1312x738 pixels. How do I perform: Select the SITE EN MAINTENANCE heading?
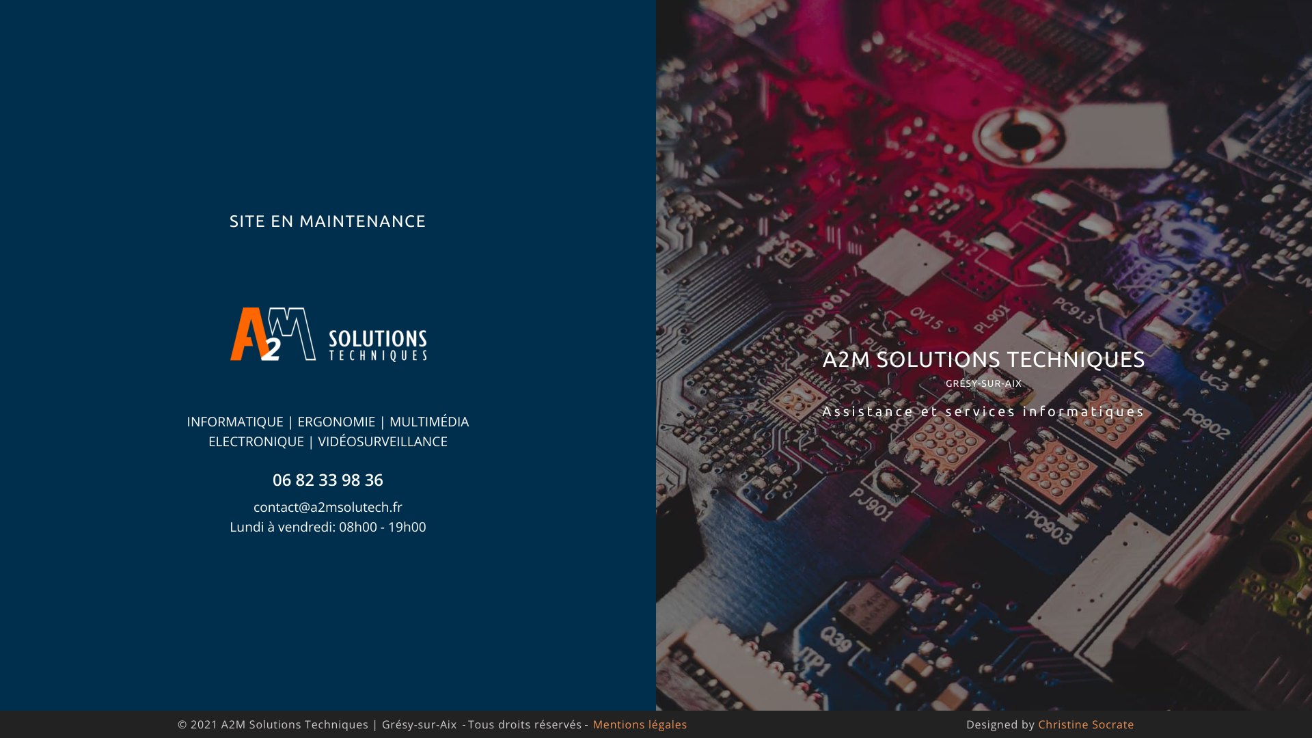327,221
